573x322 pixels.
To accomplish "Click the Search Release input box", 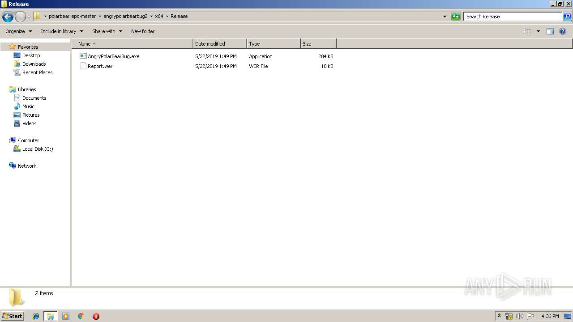I will coord(513,17).
